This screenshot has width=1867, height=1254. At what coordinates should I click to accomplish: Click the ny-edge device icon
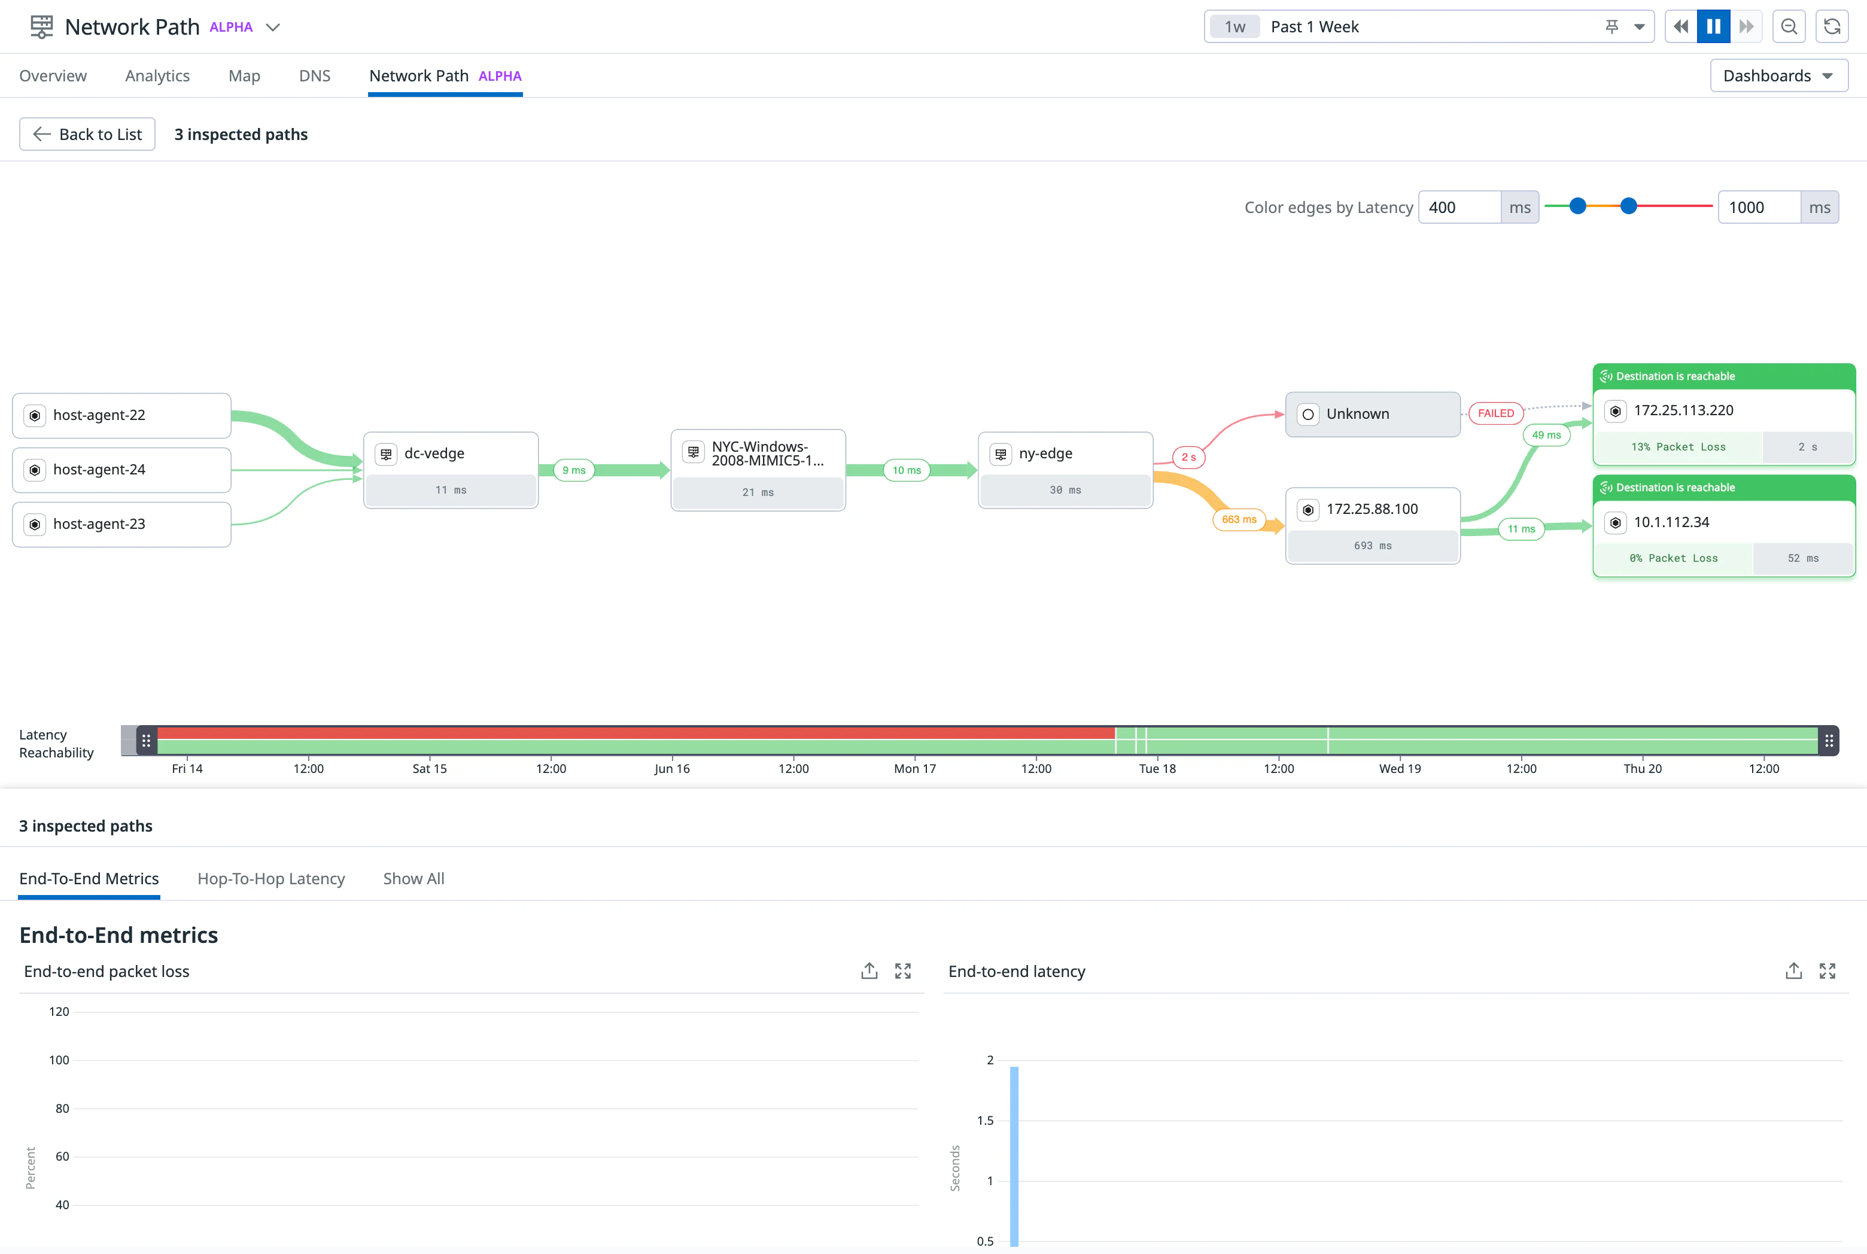point(1000,453)
